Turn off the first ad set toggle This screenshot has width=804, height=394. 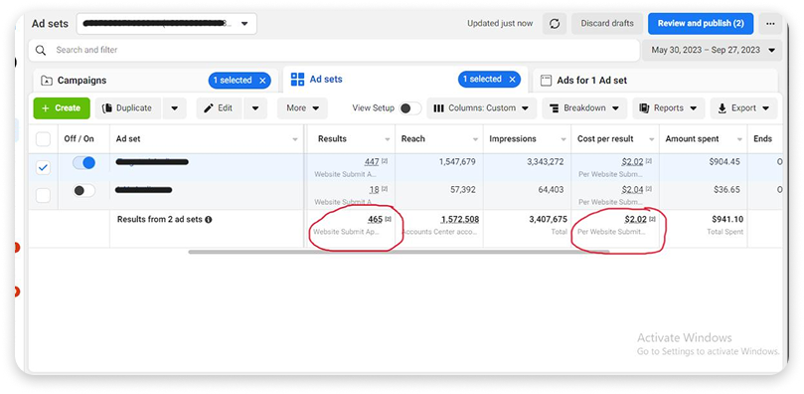[84, 162]
